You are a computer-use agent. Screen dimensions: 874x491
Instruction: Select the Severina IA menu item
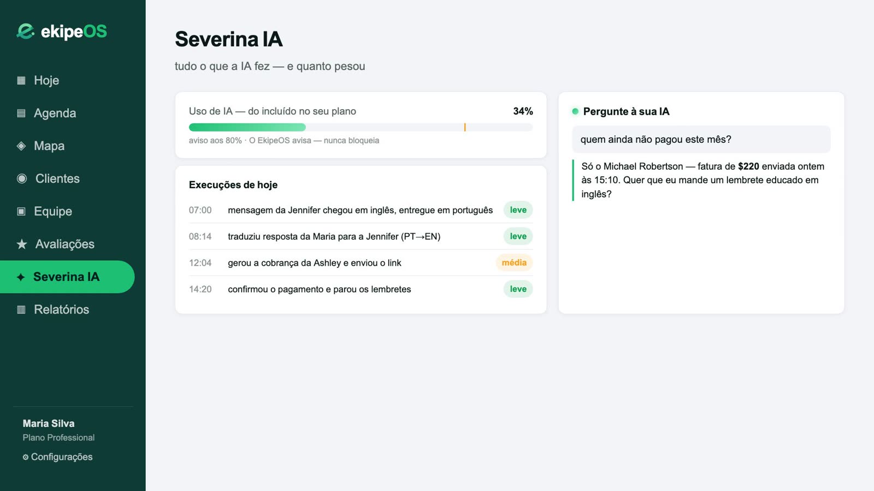(x=67, y=277)
